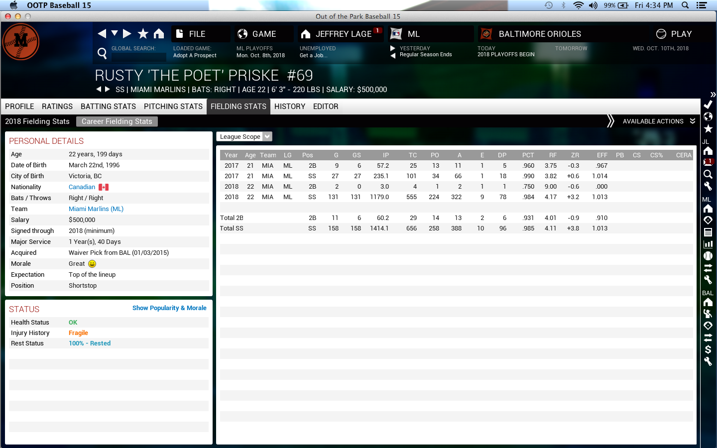Click the Global Search input field

pos(138,57)
